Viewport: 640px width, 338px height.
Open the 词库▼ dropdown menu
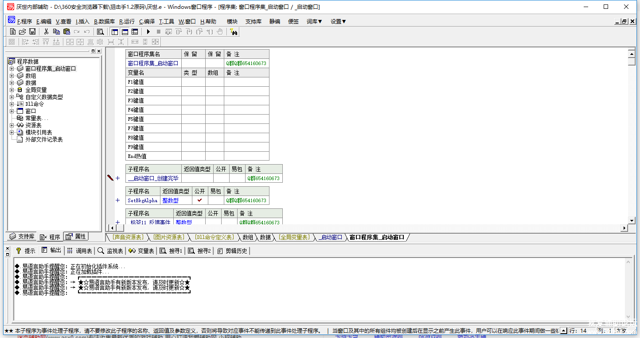point(314,21)
